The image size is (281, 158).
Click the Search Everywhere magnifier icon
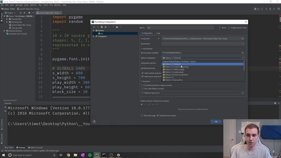pyautogui.click(x=279, y=9)
